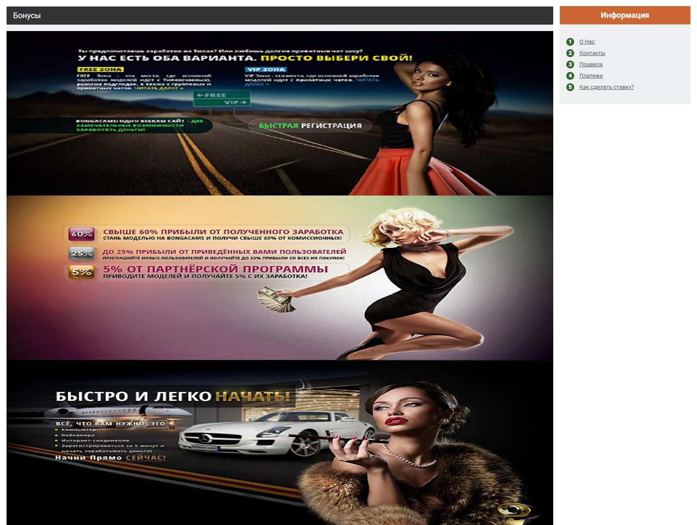The height and width of the screenshot is (525, 697).
Task: Click the Просто выбери свой! yellow headline
Action: (x=337, y=58)
